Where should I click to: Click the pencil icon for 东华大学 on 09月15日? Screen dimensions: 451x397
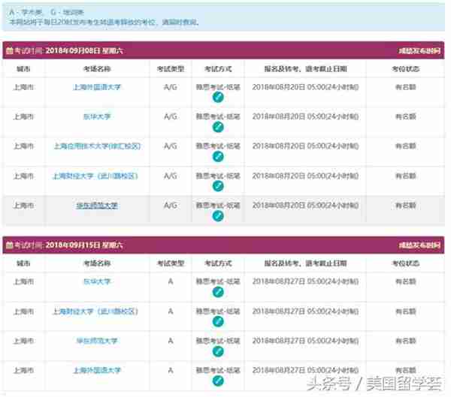point(218,292)
